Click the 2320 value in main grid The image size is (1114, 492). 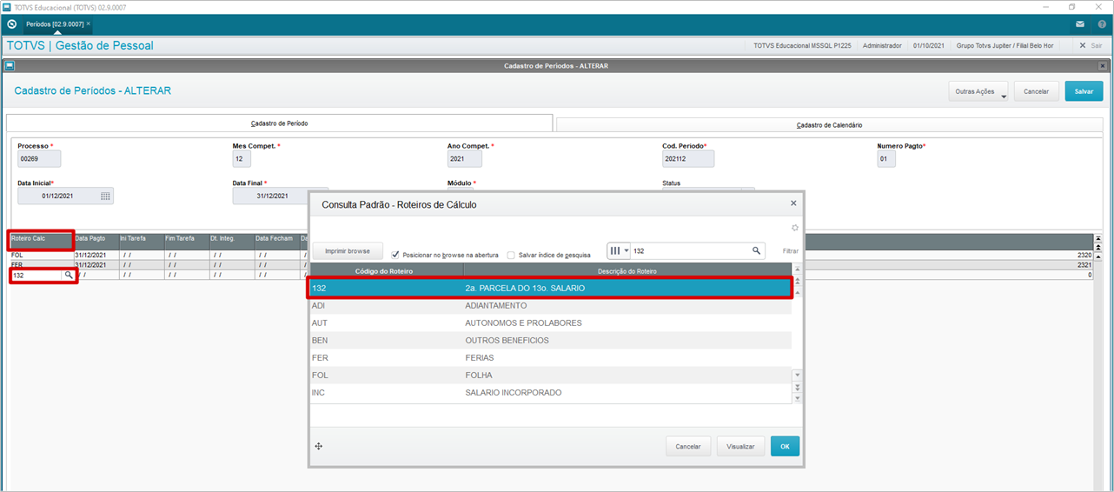pyautogui.click(x=1084, y=256)
